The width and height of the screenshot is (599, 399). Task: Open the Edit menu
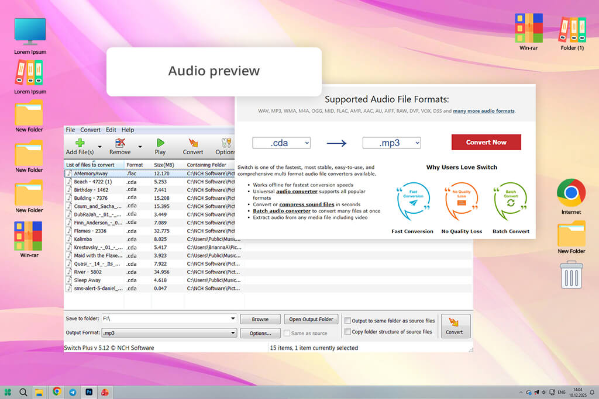(111, 130)
